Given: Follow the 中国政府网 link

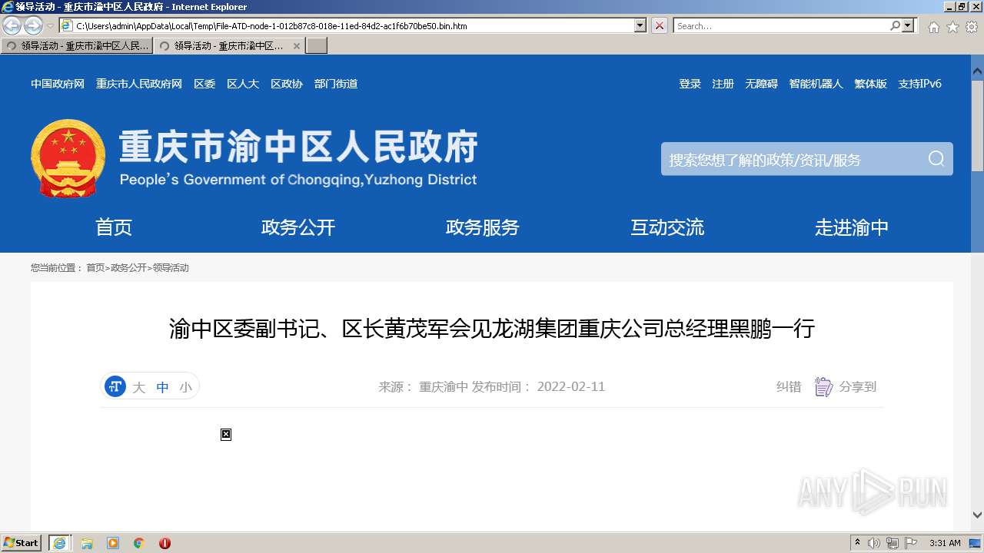Looking at the screenshot, I should pos(58,84).
